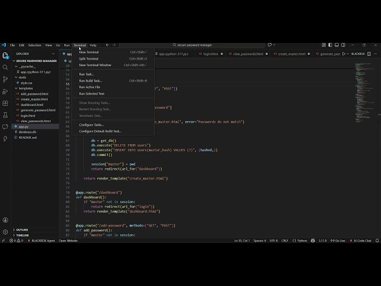The image size is (381, 286).
Task: Click the notifications bell icon
Action: tap(377, 241)
